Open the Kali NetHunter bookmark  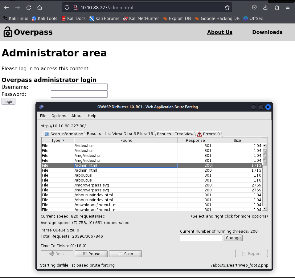click(141, 18)
